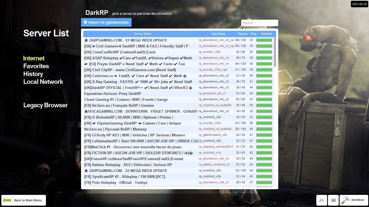Screen dimensions: 369x207
Task: Select ZARPGAMING.COM S2 MEGA WEEK UPDATE server
Action: (178, 171)
